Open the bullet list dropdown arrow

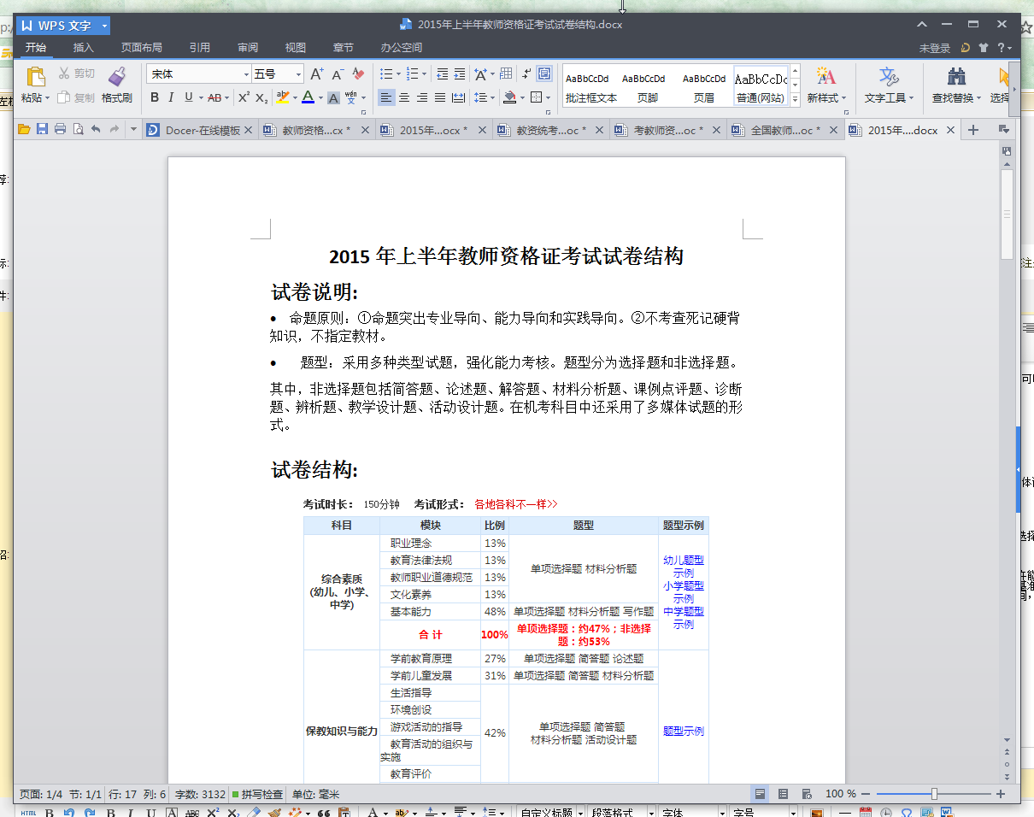(398, 74)
